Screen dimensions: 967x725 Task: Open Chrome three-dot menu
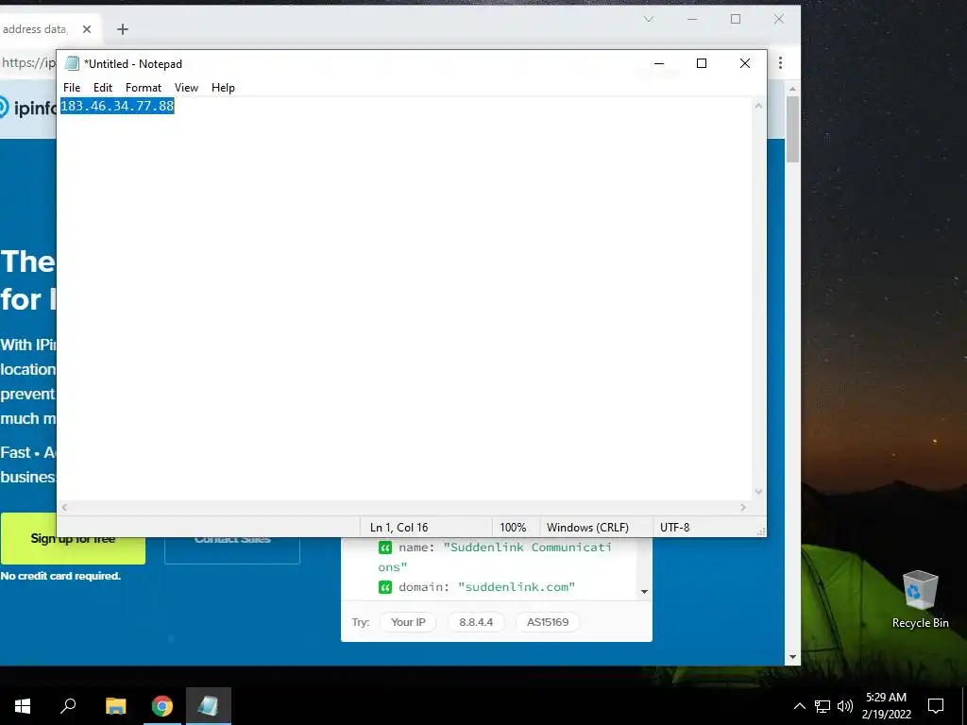pos(781,63)
